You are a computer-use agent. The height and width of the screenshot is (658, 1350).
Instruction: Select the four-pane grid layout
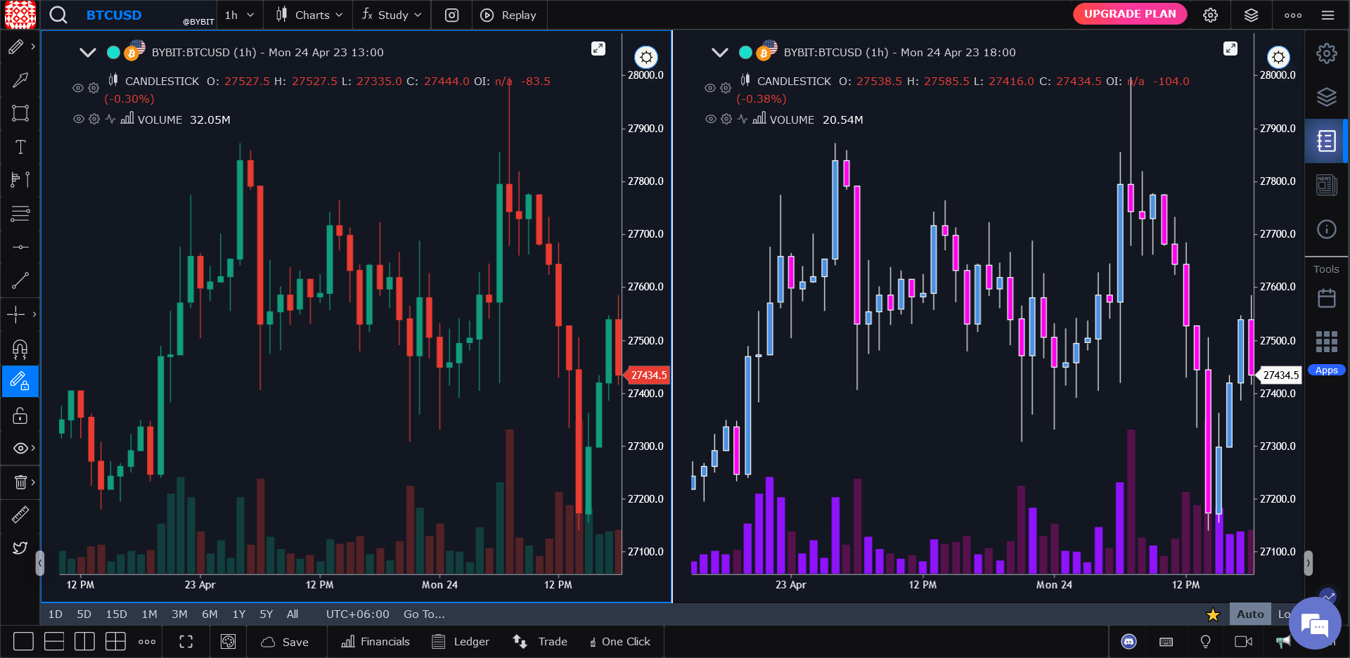point(115,642)
